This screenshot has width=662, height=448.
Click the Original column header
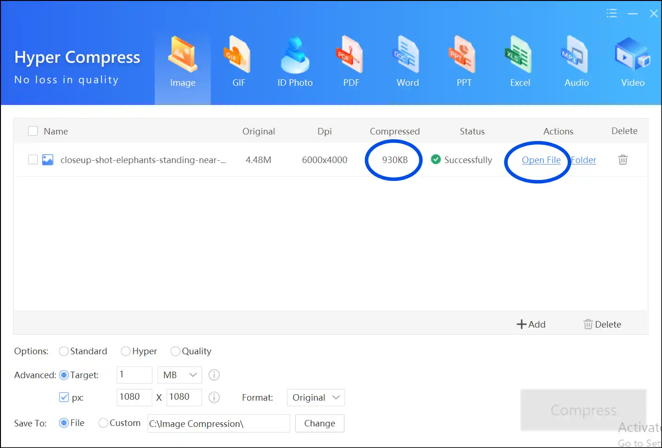(259, 131)
